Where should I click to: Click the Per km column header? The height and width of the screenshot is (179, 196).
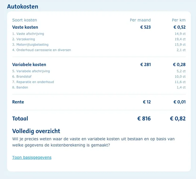pyautogui.click(x=179, y=20)
